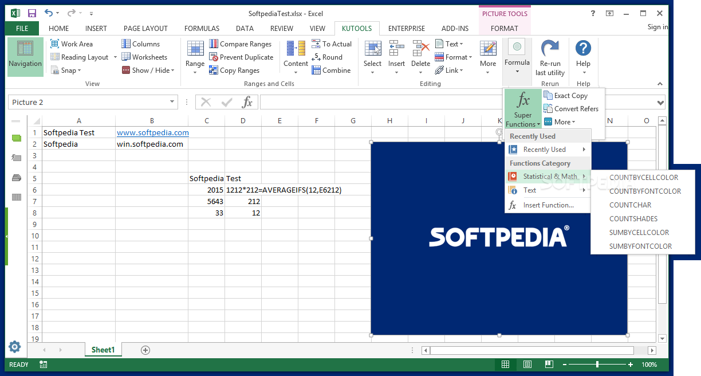The height and width of the screenshot is (376, 701).
Task: Click Insert Function fx button
Action: (247, 102)
